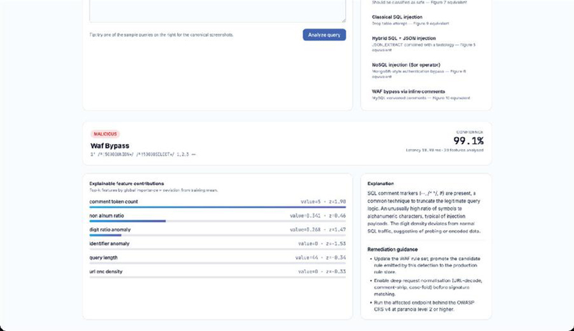This screenshot has width=574, height=331.
Task: Click the Analyze query button
Action: 324,34
